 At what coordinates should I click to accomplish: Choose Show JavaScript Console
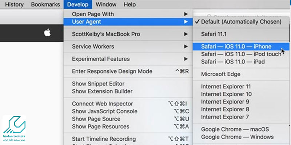tap(128, 111)
